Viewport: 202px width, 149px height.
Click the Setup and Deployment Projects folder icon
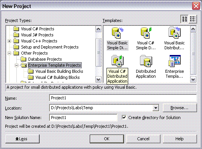click(16, 47)
